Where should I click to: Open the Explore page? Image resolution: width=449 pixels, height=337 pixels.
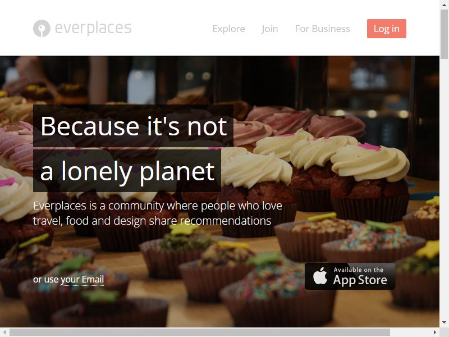[x=228, y=29]
